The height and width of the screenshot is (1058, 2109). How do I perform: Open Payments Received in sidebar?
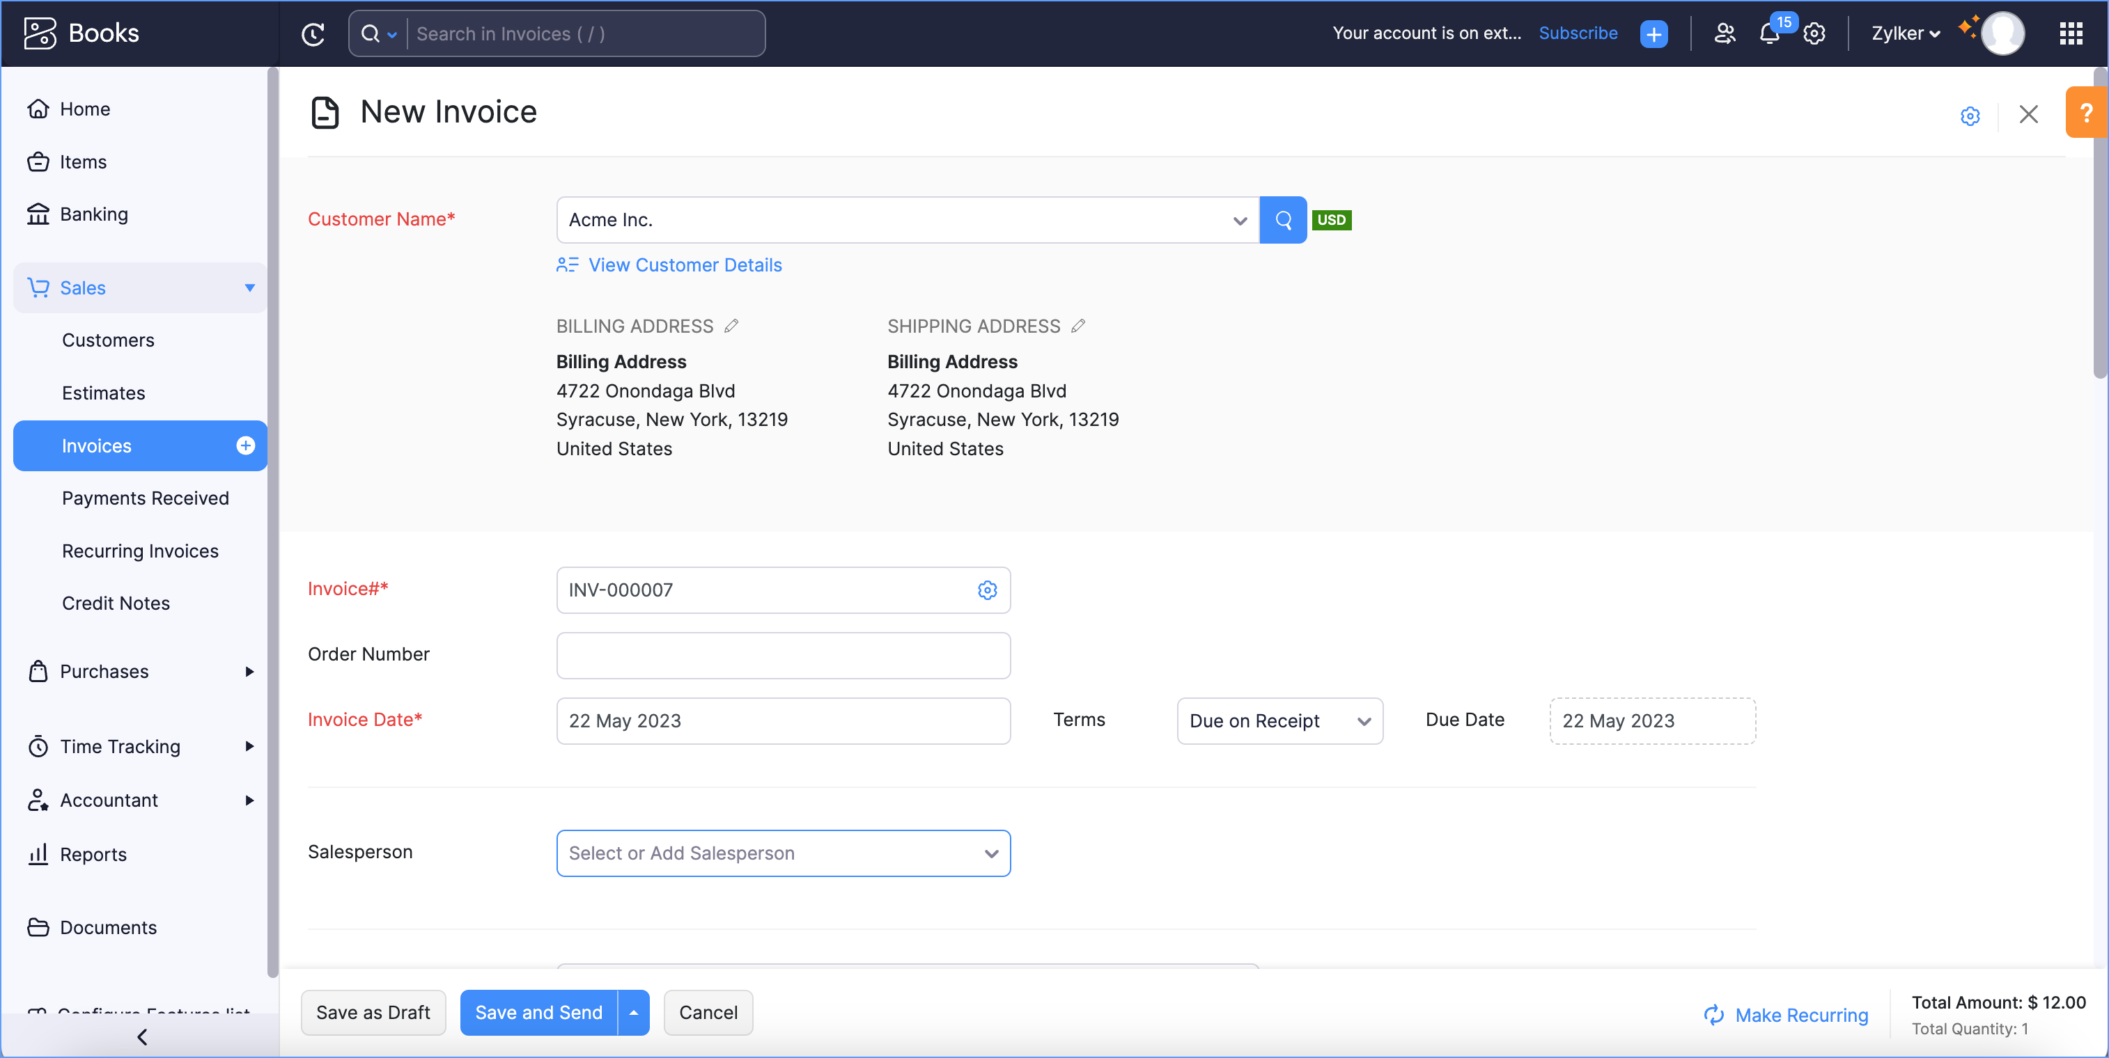[145, 498]
